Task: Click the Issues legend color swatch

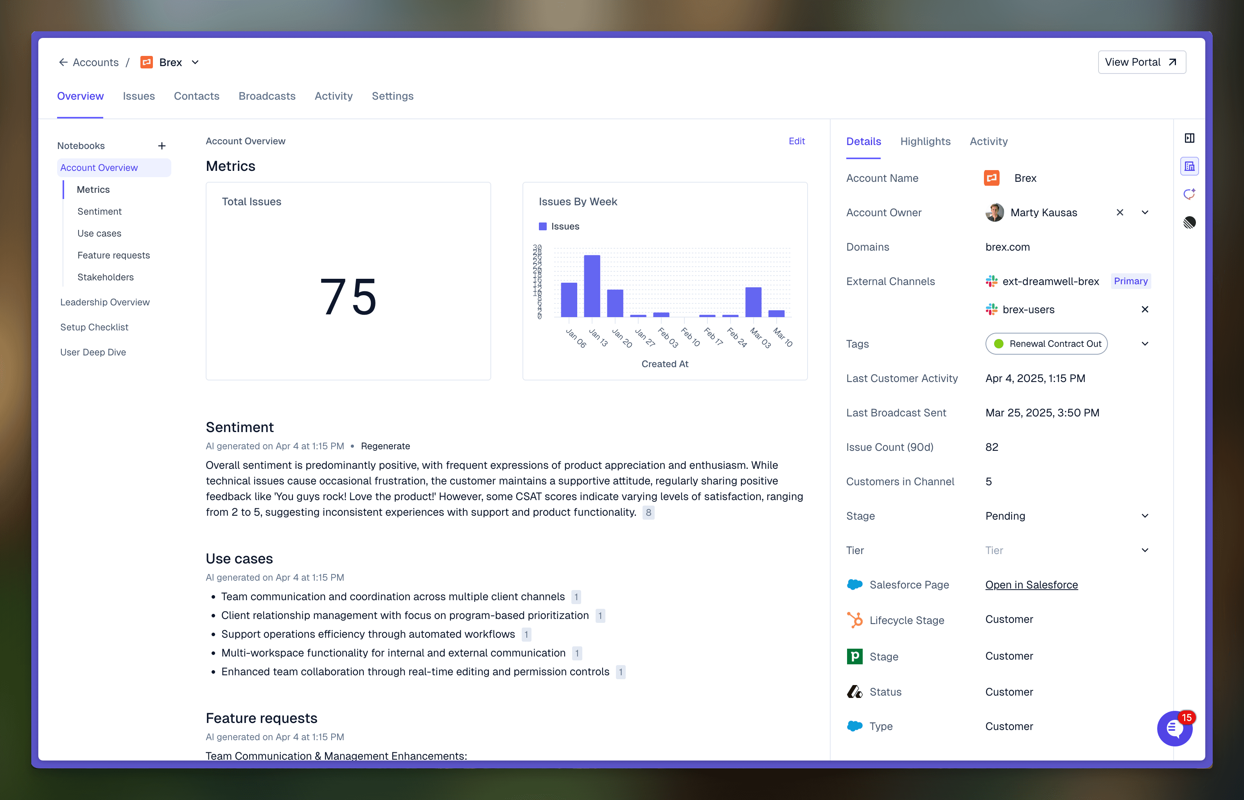Action: pyautogui.click(x=542, y=226)
